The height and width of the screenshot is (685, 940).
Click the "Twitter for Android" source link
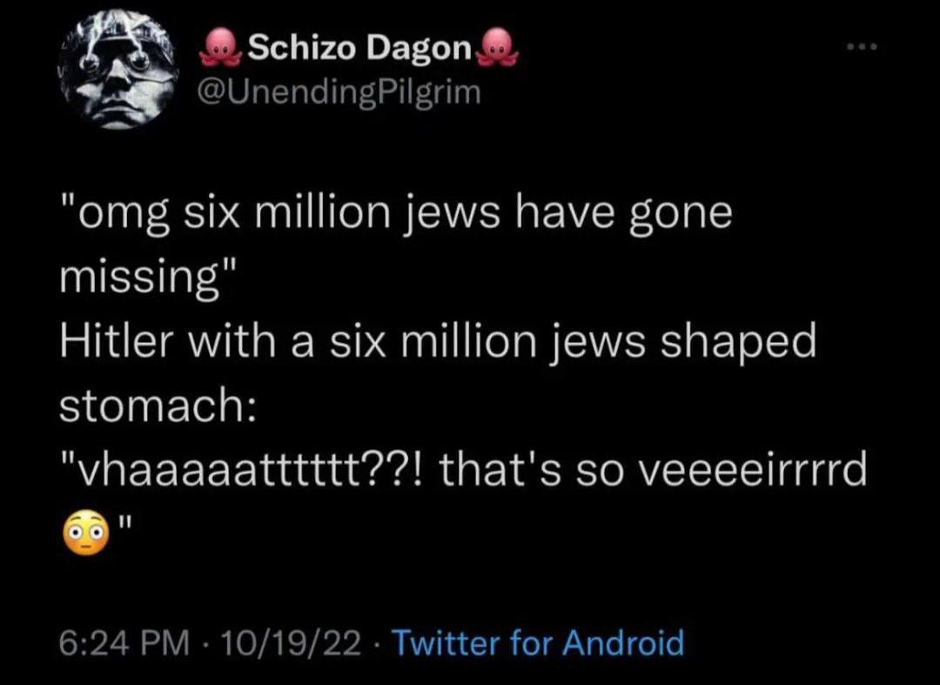pyautogui.click(x=538, y=643)
